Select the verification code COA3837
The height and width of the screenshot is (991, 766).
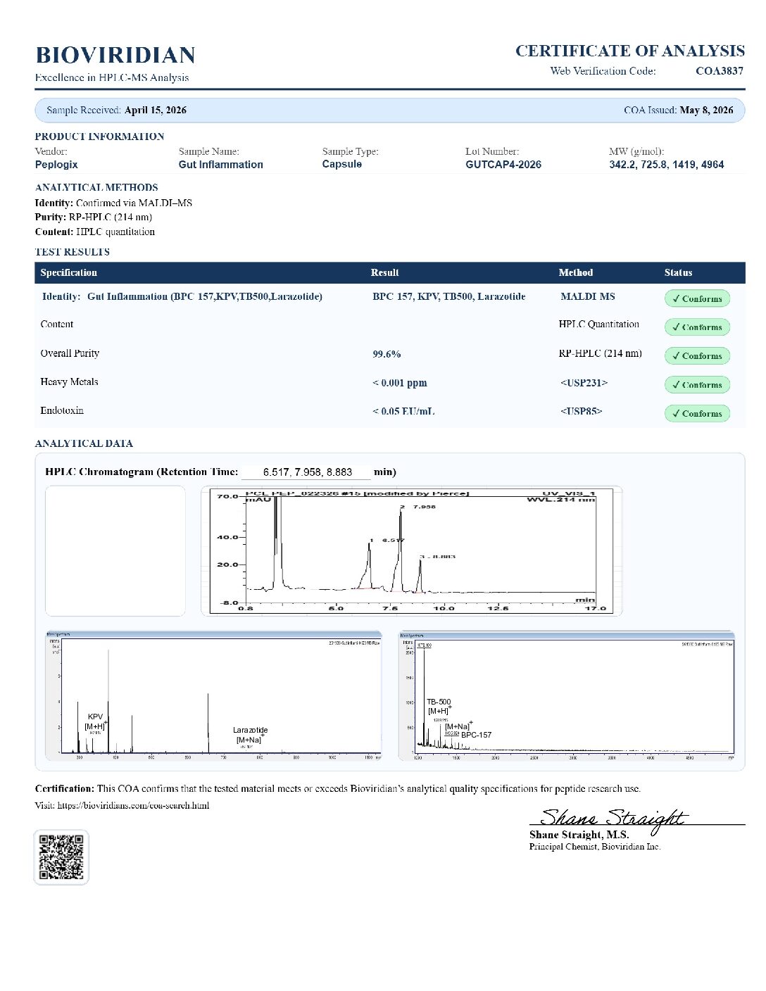pos(720,70)
